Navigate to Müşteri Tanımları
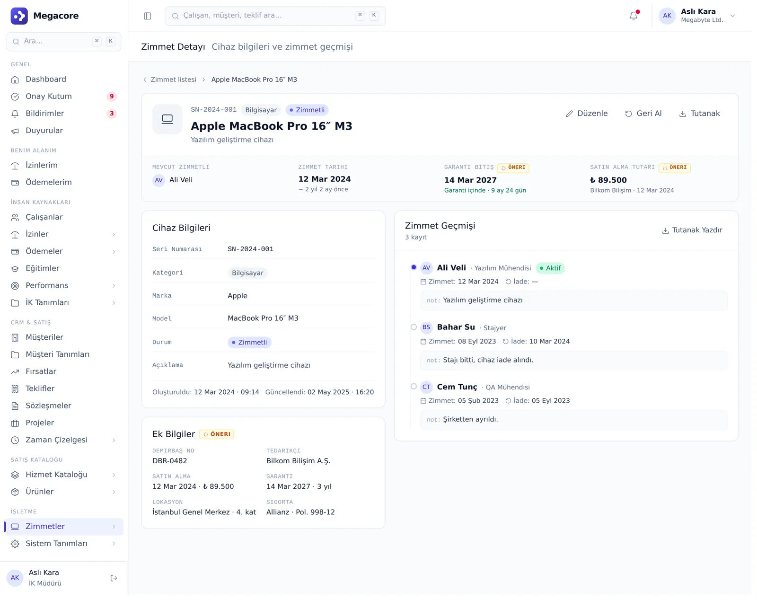 click(x=64, y=354)
